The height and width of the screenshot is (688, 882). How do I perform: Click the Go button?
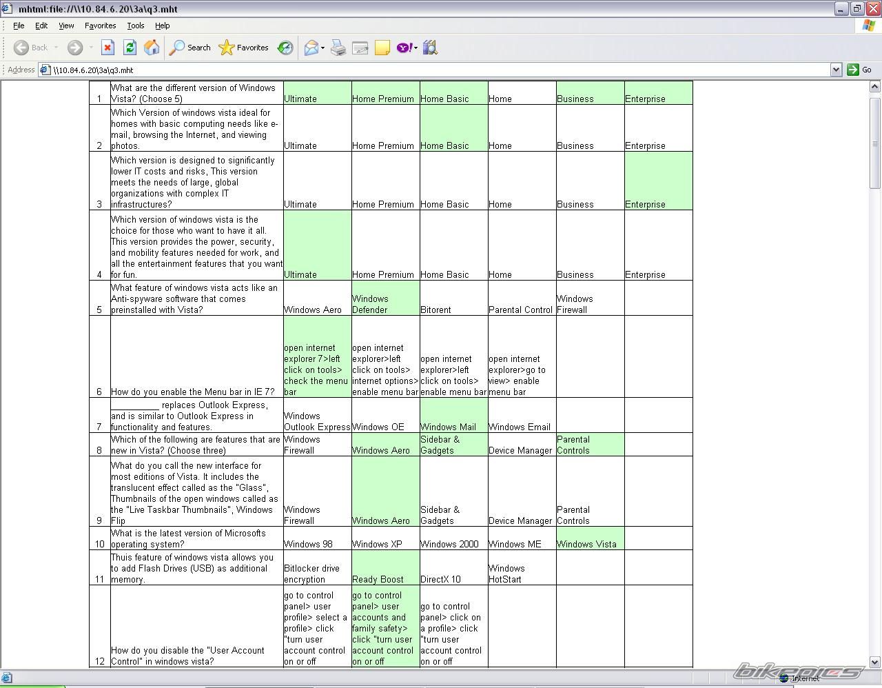coord(859,70)
